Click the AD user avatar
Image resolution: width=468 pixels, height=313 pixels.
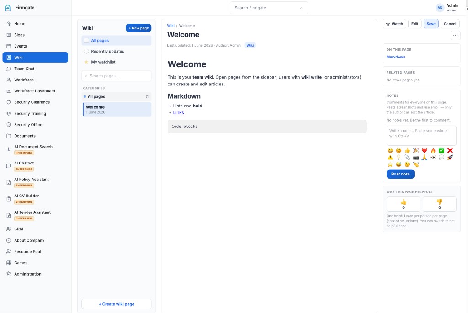(x=440, y=8)
